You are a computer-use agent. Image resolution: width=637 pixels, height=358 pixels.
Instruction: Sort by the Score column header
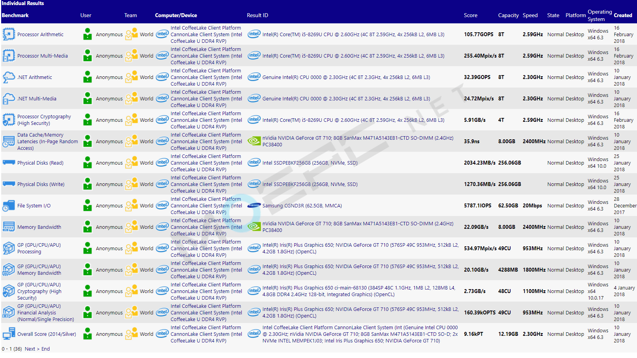470,15
